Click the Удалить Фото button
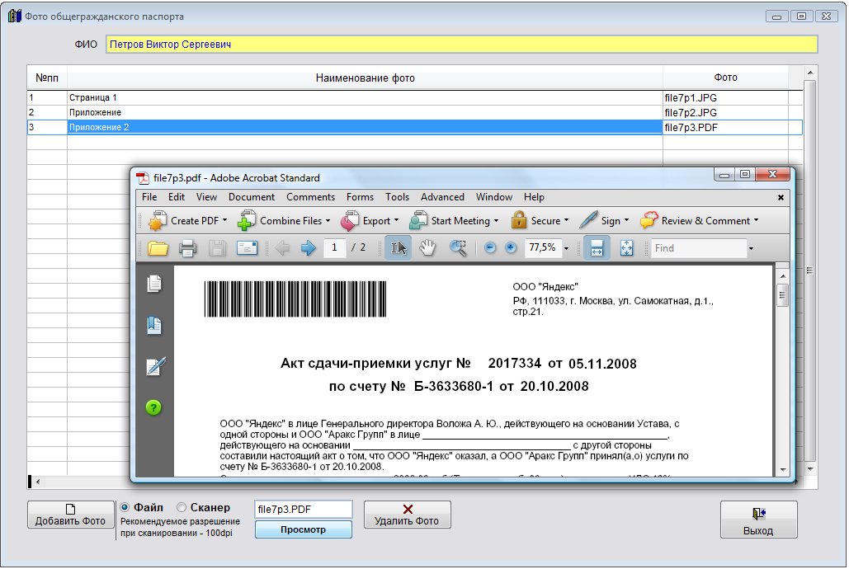 (408, 515)
